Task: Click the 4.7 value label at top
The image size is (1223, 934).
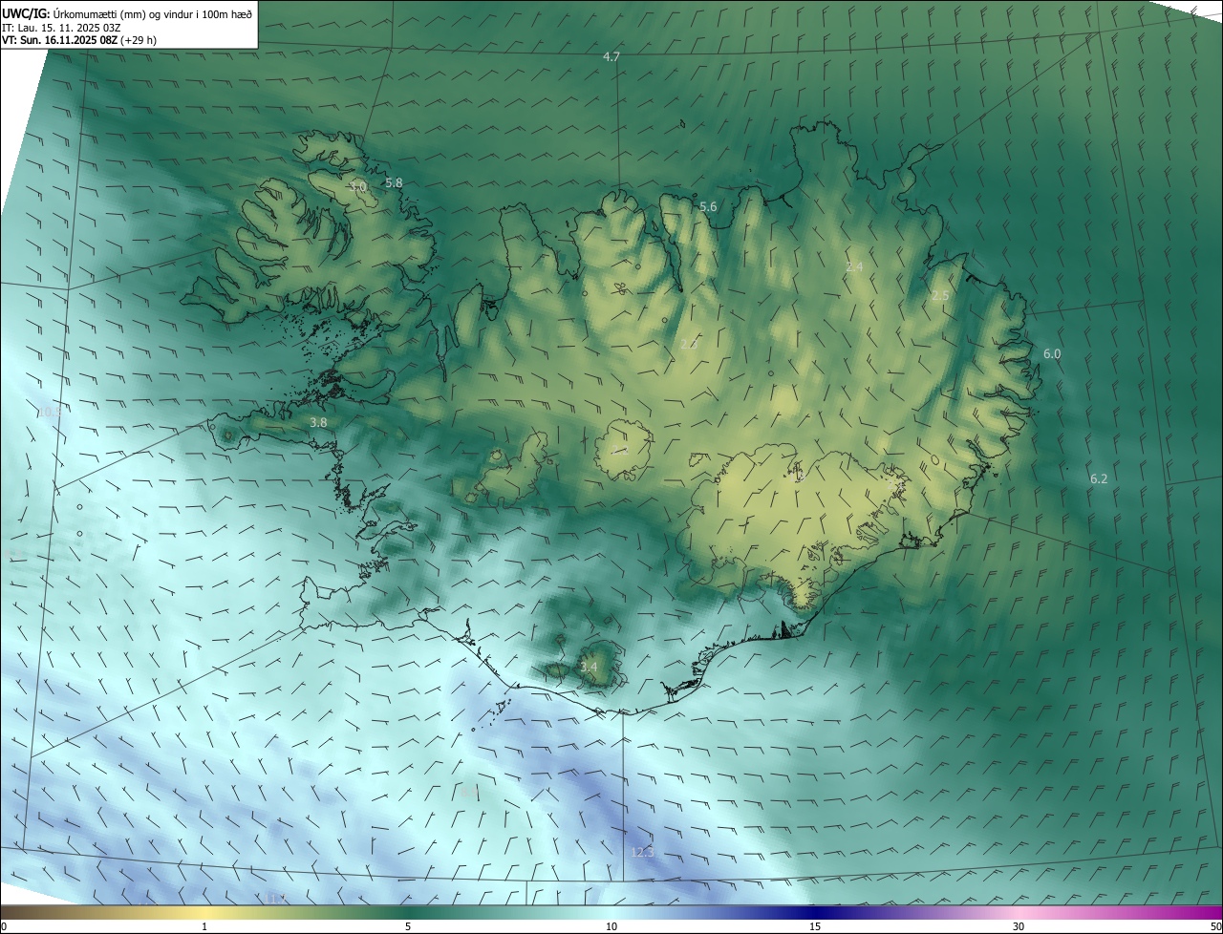Action: (611, 57)
